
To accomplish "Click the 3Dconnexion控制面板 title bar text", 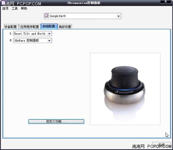I will (84, 3).
